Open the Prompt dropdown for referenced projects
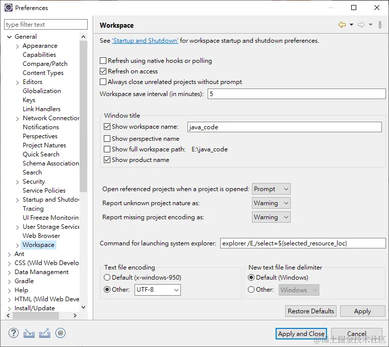This screenshot has width=389, height=347. 271,189
